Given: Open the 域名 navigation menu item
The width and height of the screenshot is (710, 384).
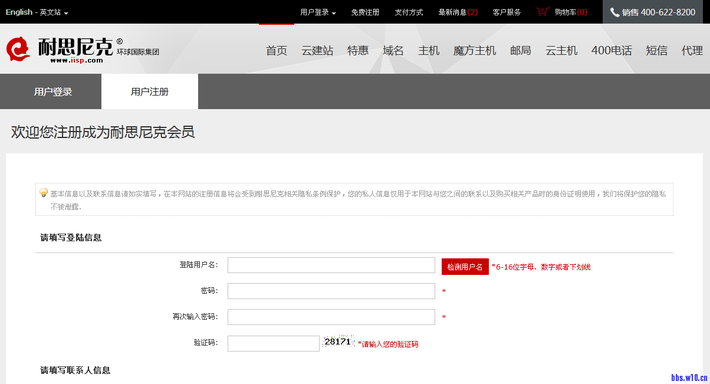Looking at the screenshot, I should click(x=393, y=51).
